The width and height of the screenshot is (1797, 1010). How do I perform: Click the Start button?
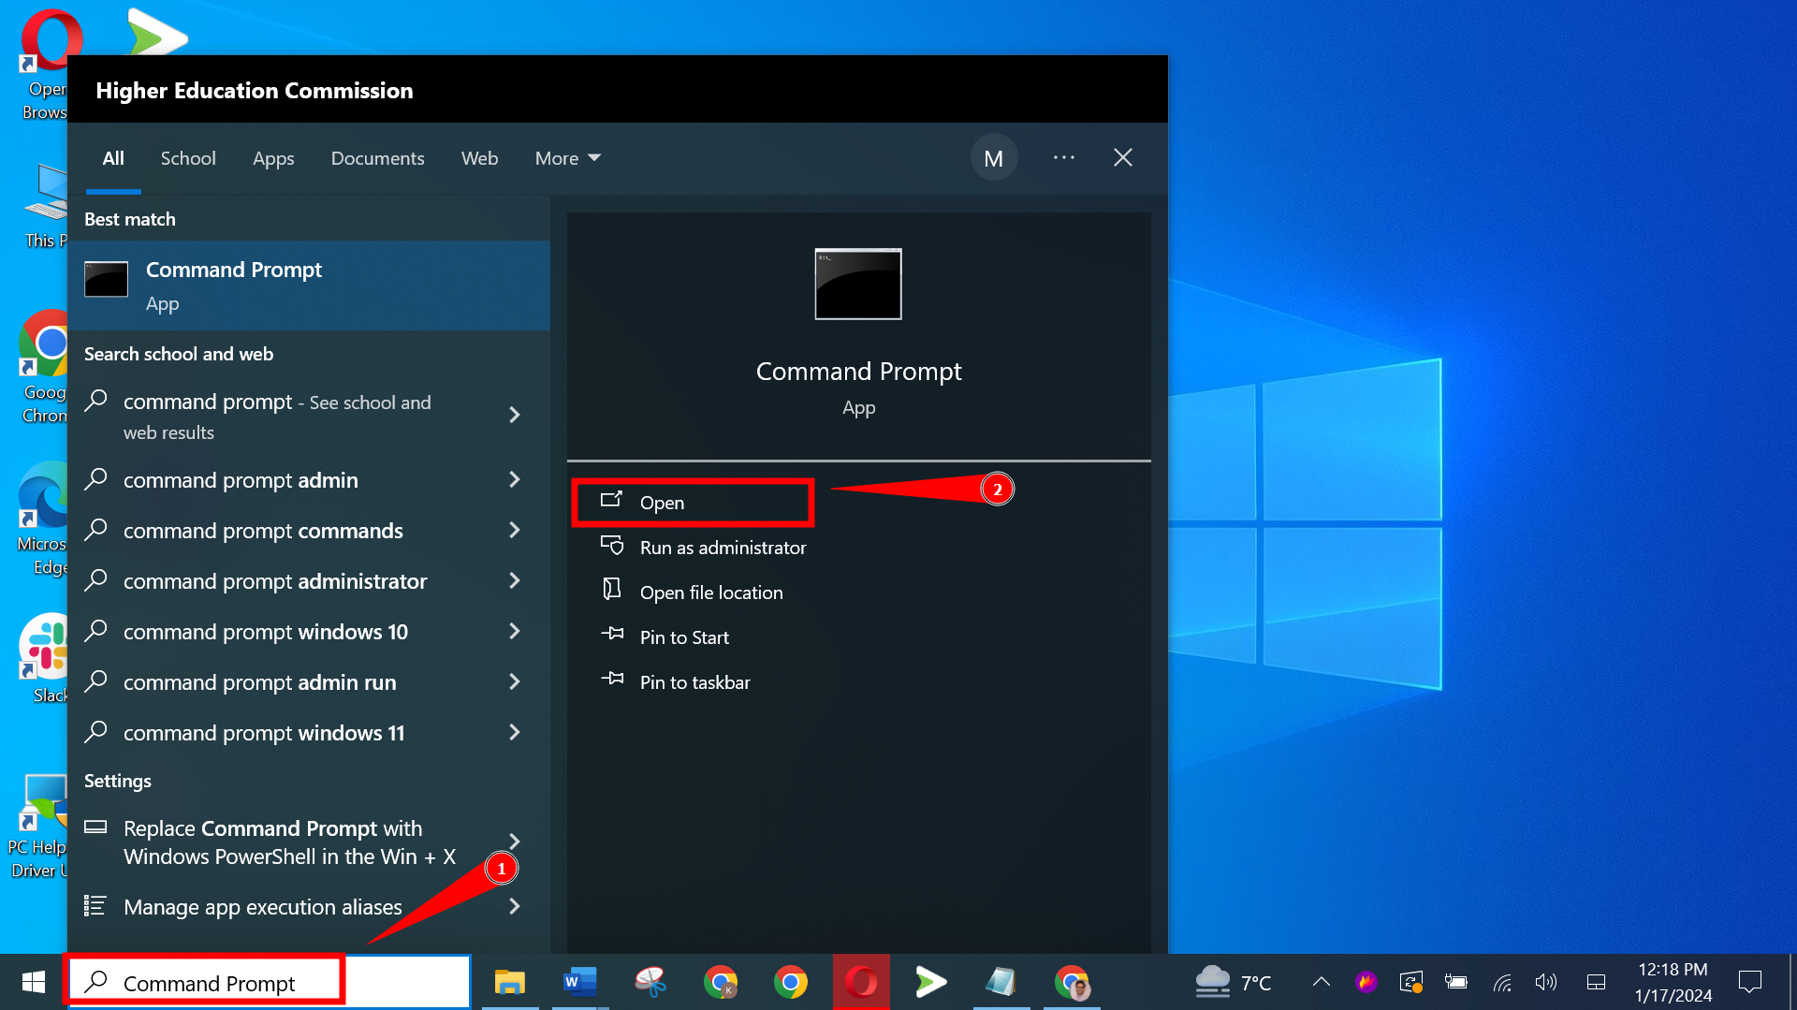(31, 982)
